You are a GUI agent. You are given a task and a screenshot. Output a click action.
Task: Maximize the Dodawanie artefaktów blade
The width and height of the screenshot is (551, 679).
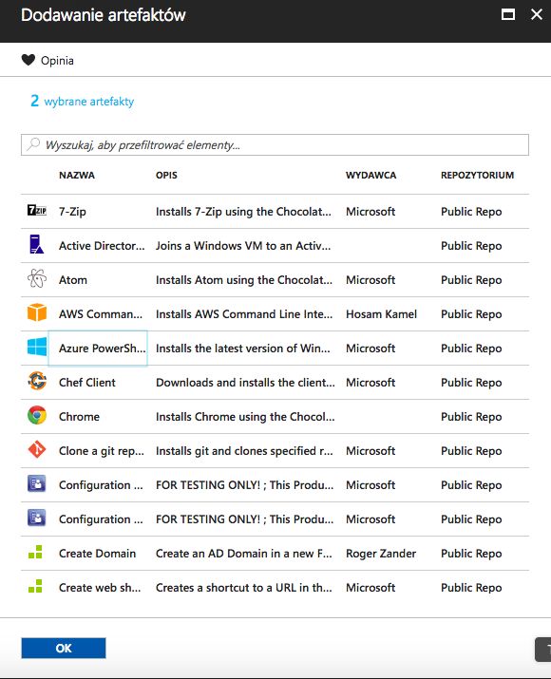(508, 15)
